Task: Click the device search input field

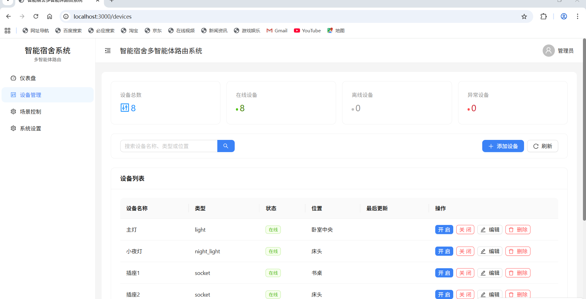Action: [169, 146]
